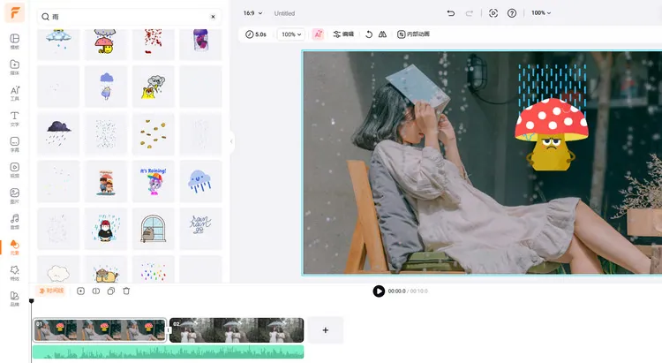This screenshot has height=363, width=662.
Task: Add a new scene with the plus button
Action: (x=325, y=329)
